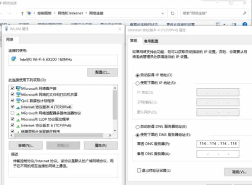
Task: Check the 退出时验证设置 checkbox
Action: click(139, 170)
